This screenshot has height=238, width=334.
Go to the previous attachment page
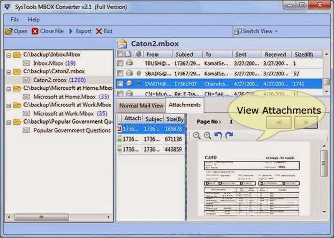tap(279, 122)
